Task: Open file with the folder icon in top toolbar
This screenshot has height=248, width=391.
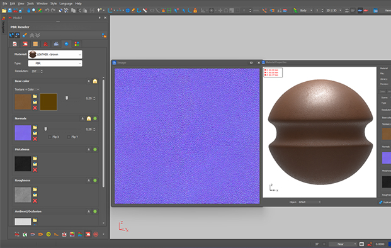Action: point(4,11)
